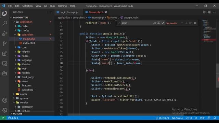The width and height of the screenshot is (219, 123).
Task: Open the Help menu
Action: (73, 6)
